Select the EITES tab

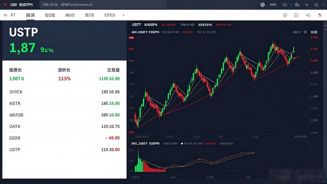(110, 15)
